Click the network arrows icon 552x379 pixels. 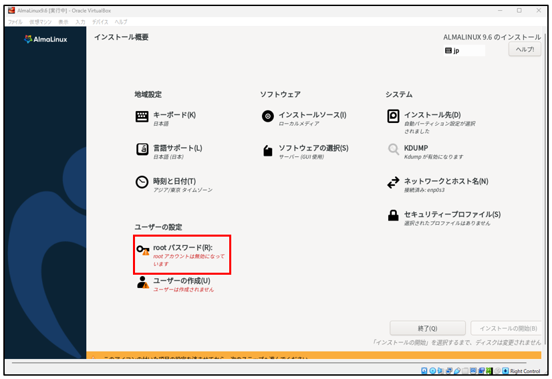[x=394, y=182]
